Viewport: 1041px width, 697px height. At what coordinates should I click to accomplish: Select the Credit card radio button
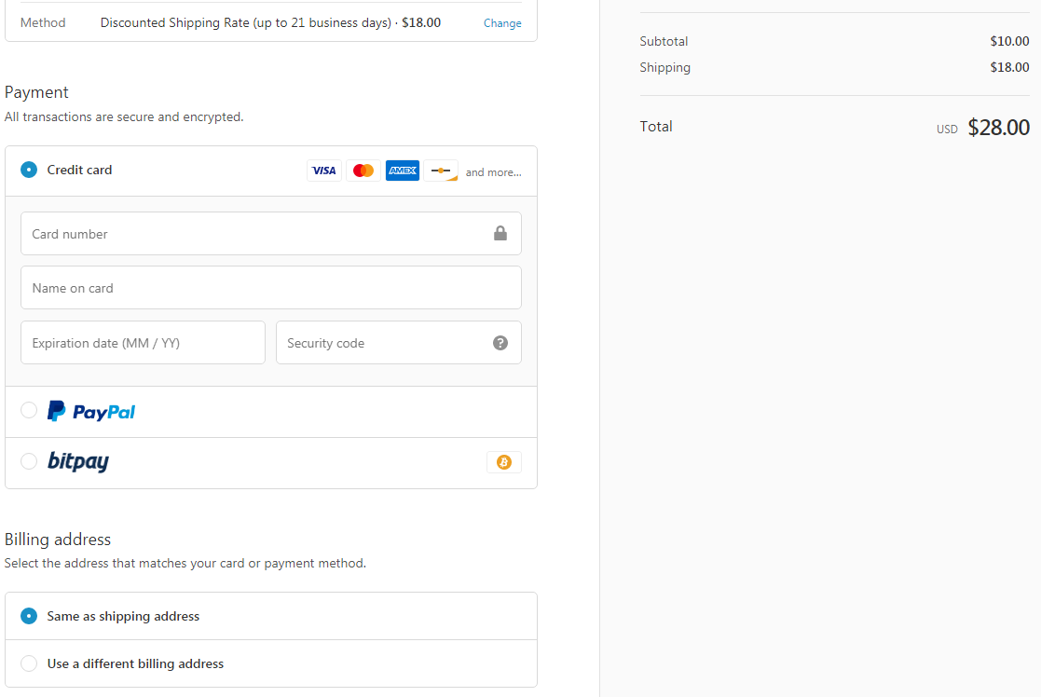(x=29, y=170)
